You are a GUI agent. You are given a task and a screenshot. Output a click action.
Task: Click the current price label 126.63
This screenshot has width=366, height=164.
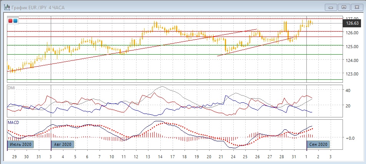[352, 23]
